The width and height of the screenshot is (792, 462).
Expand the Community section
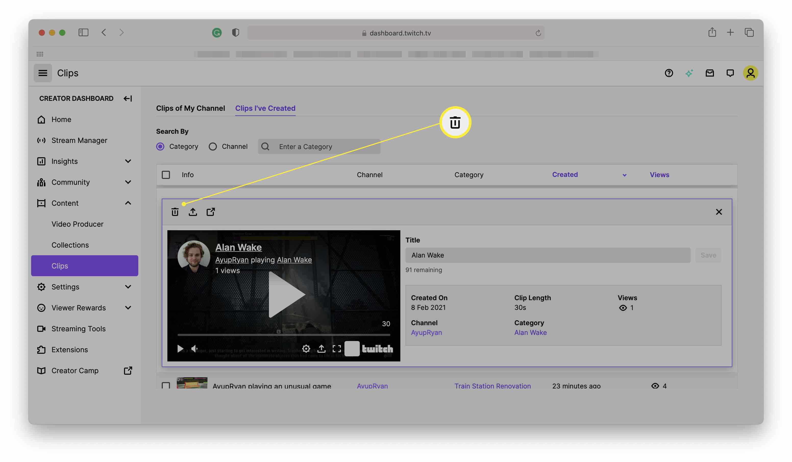coord(128,182)
